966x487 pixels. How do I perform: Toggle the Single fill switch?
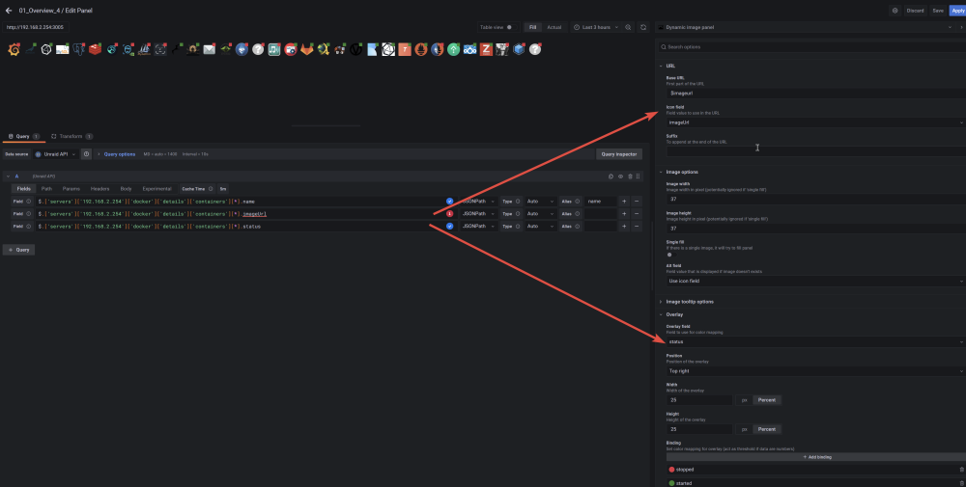pyautogui.click(x=671, y=255)
